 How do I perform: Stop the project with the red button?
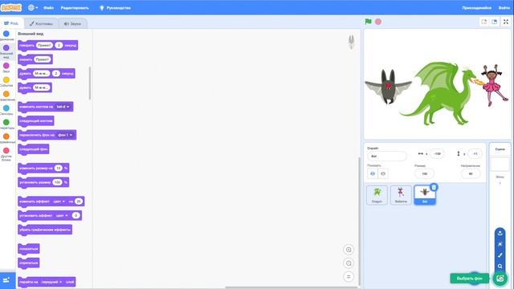(378, 22)
